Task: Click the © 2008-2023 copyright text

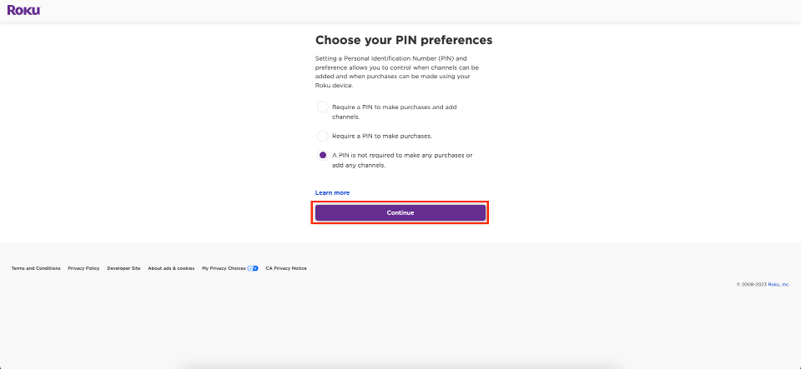Action: click(x=752, y=284)
